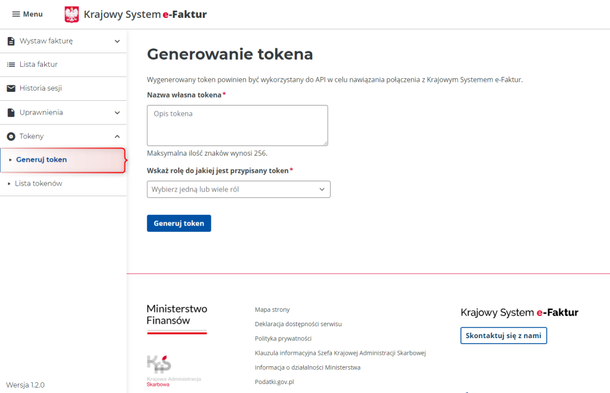Open the Mapa strony footer link
The height and width of the screenshot is (393, 610).
pos(272,310)
